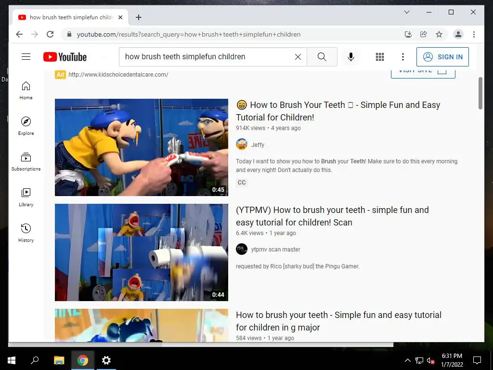Bookmark this page with the star

tap(439, 34)
